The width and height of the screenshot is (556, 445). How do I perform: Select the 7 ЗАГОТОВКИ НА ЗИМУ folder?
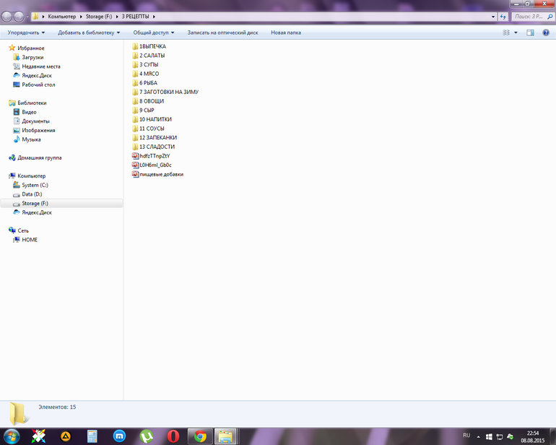click(168, 92)
